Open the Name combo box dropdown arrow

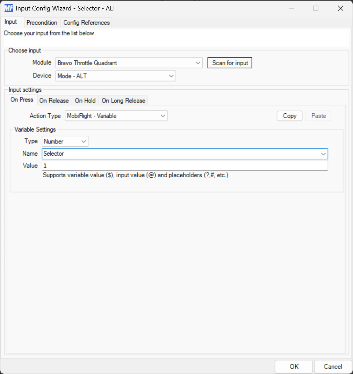[323, 154]
